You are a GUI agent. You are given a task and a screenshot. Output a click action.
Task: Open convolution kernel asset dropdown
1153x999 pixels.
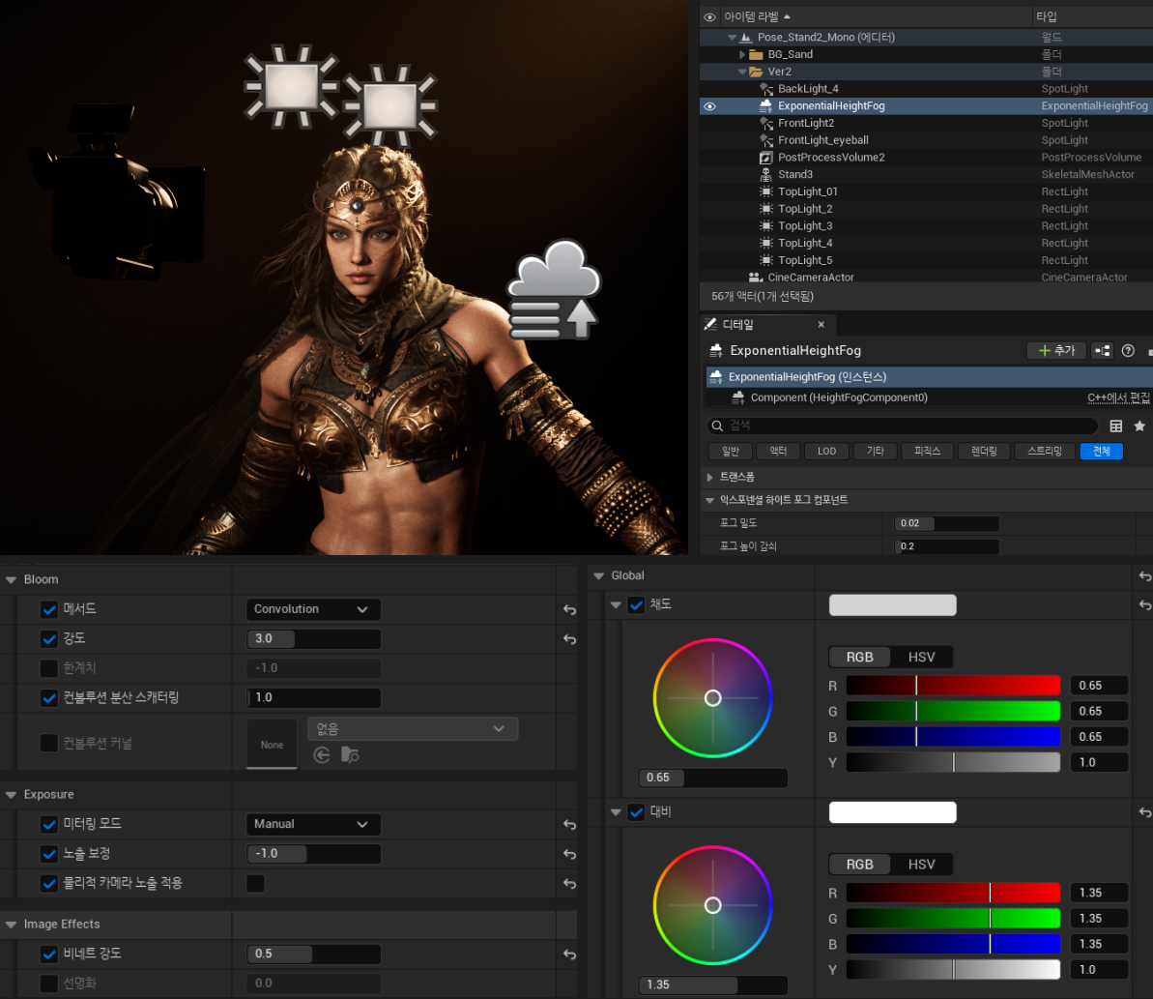[x=413, y=729]
